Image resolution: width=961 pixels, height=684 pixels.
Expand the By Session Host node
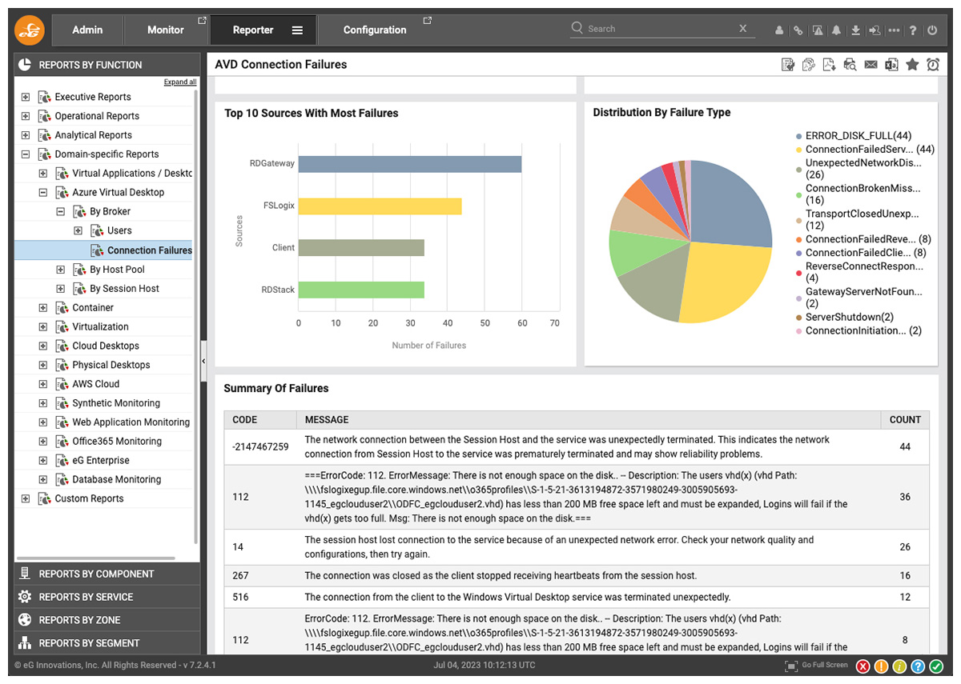click(61, 289)
